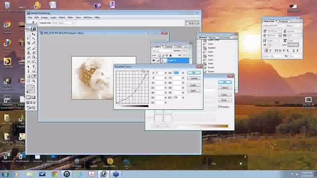Click the 70% input field in Duotone Curve

coord(177,78)
